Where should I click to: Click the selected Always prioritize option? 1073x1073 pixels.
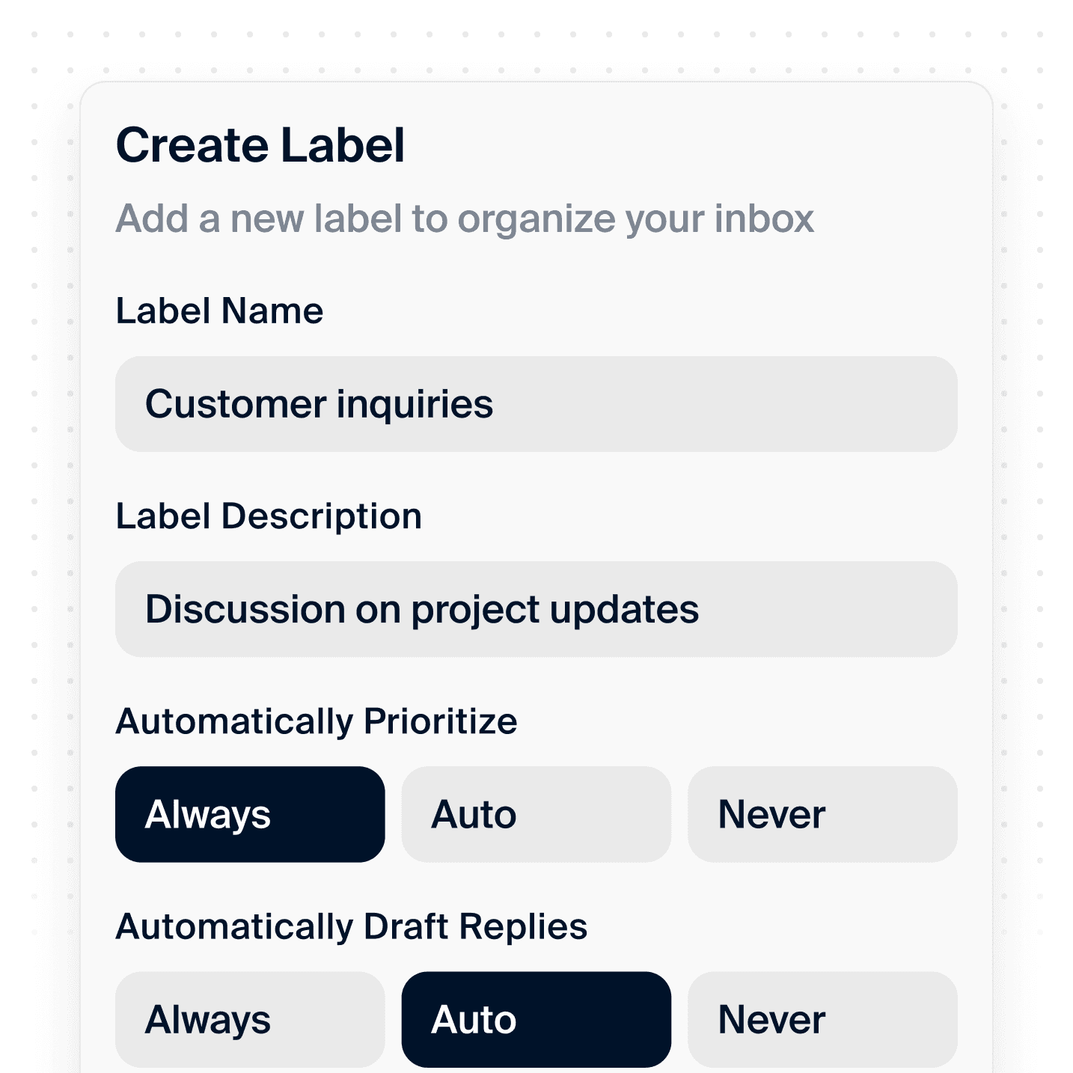click(x=248, y=814)
